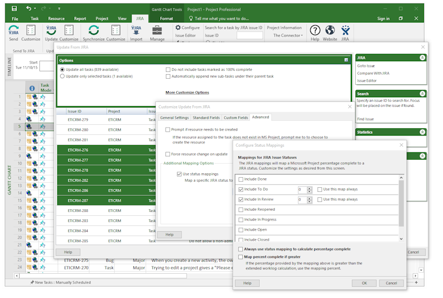This screenshot has width=443, height=298.
Task: Collapse the Search side panel chevron
Action: (x=422, y=93)
